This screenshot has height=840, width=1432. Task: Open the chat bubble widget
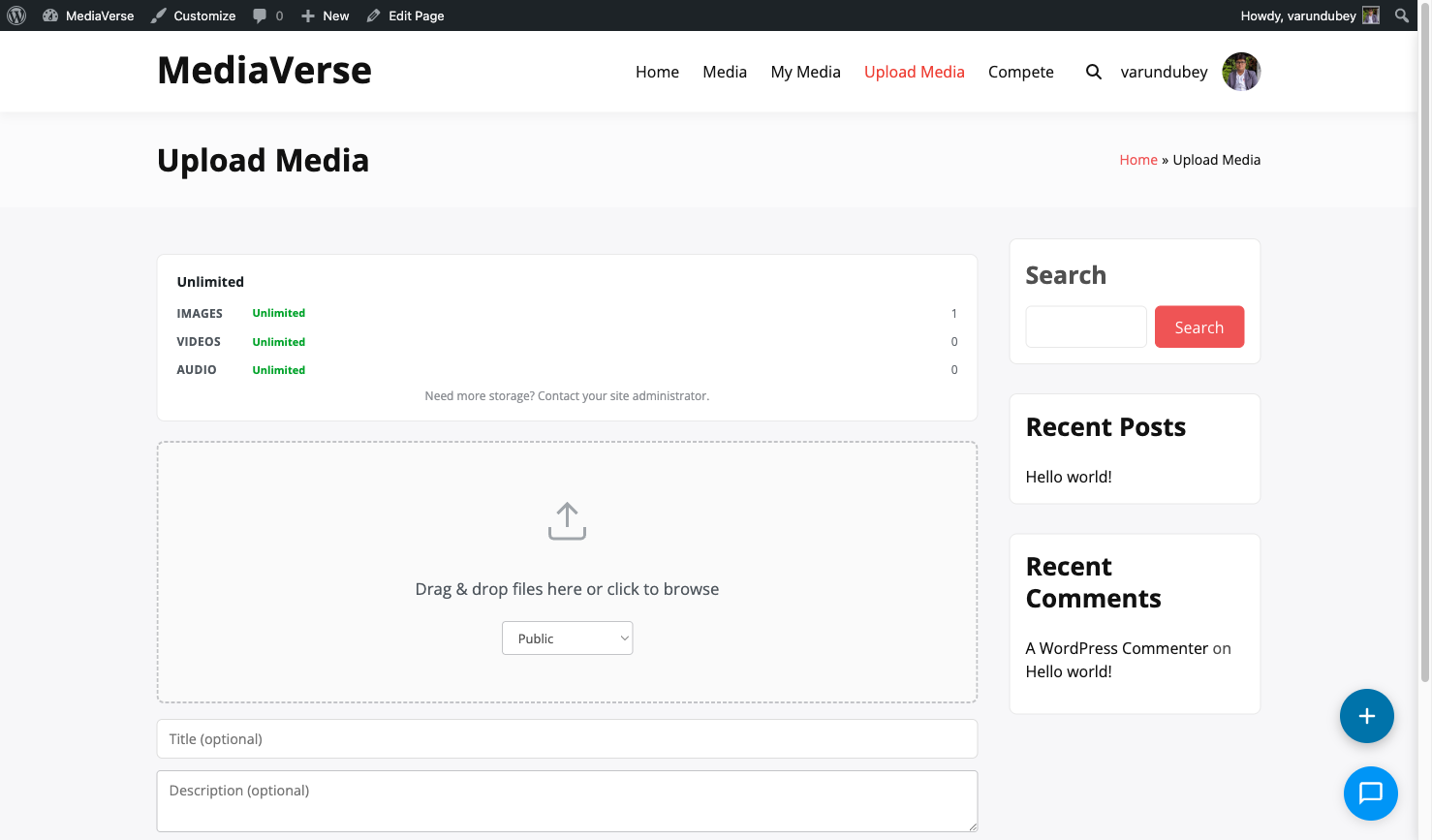tap(1370, 793)
